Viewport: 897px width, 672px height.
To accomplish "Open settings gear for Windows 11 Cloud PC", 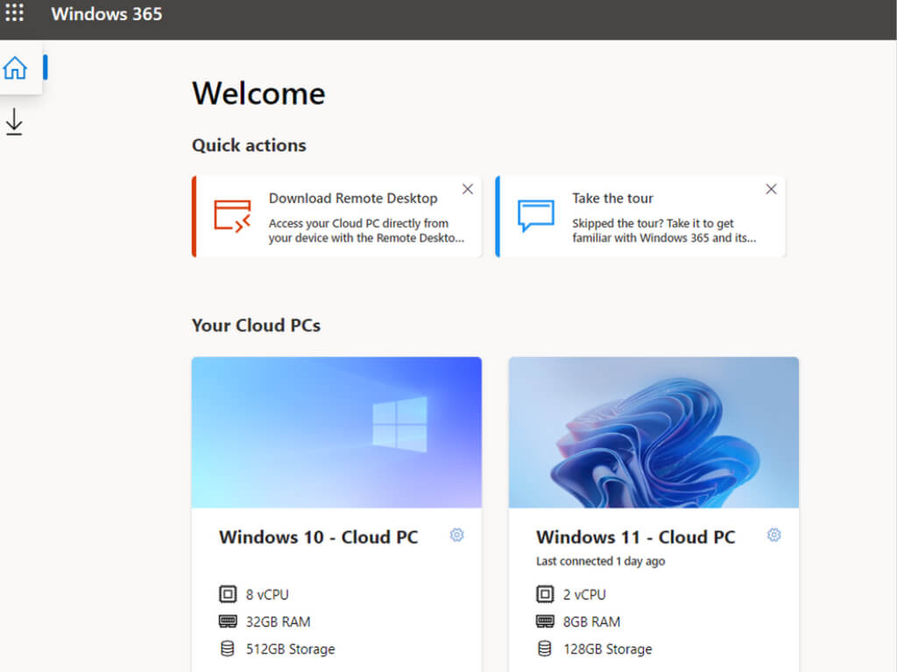I will pos(773,535).
